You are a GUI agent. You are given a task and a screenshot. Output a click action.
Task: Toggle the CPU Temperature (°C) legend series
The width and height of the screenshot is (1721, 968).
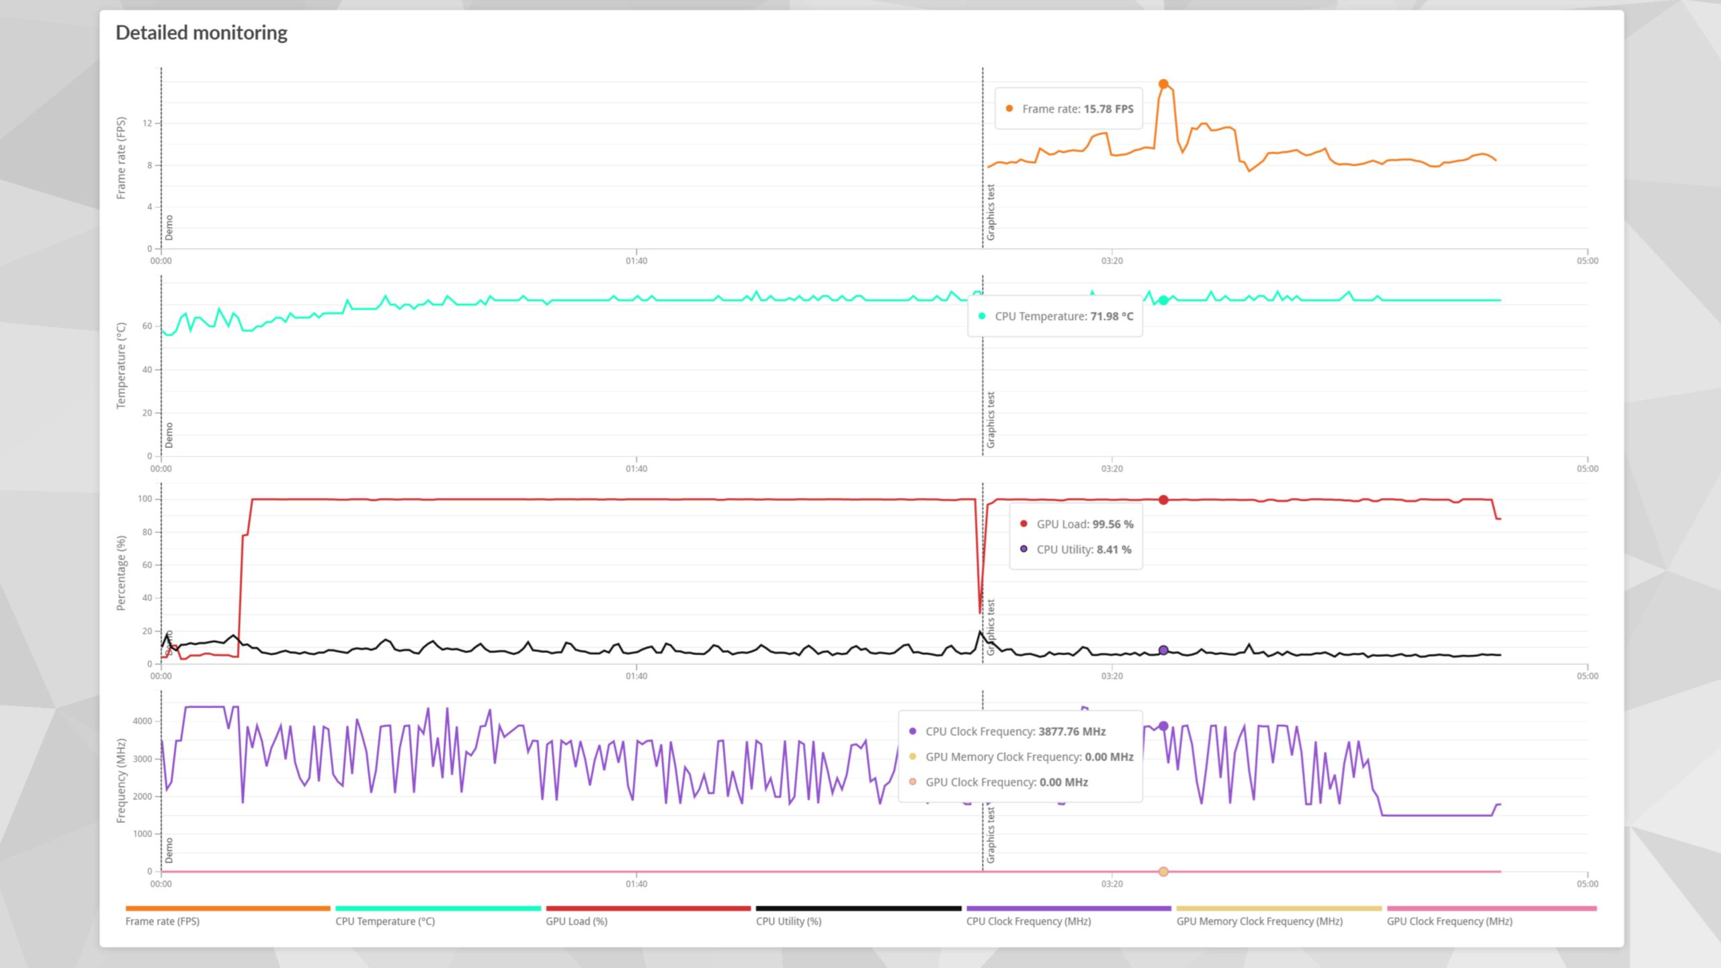pyautogui.click(x=385, y=921)
